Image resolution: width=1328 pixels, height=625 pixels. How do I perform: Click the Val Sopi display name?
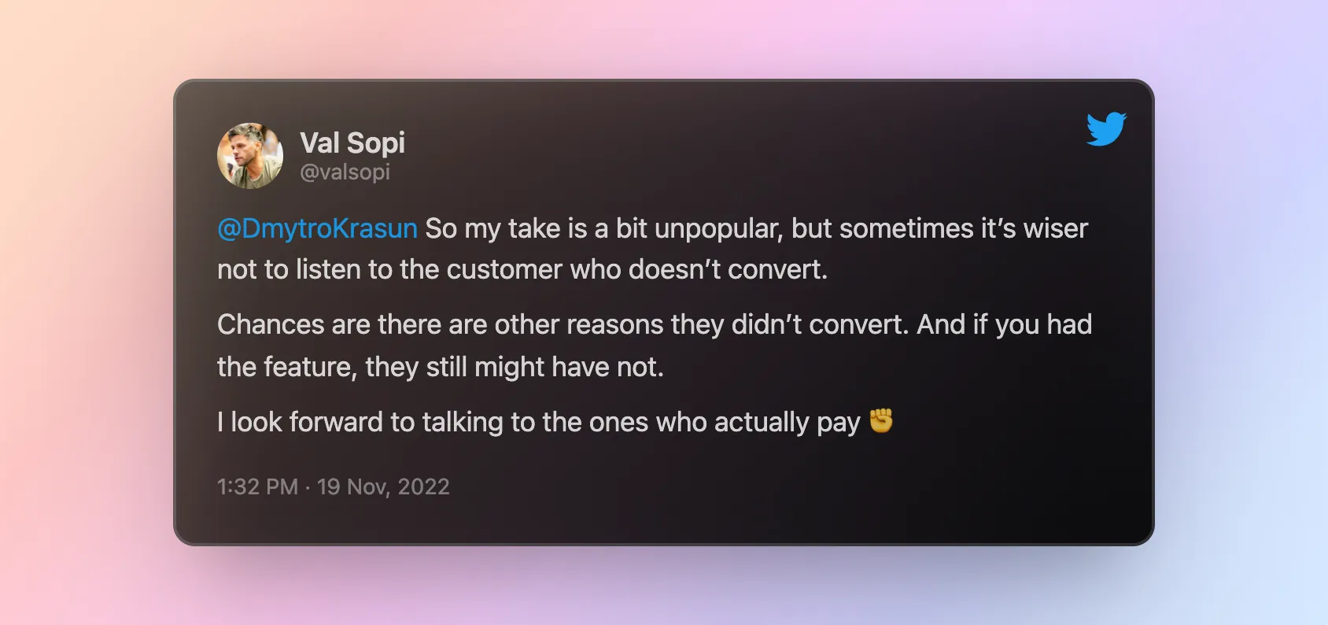pyautogui.click(x=352, y=143)
